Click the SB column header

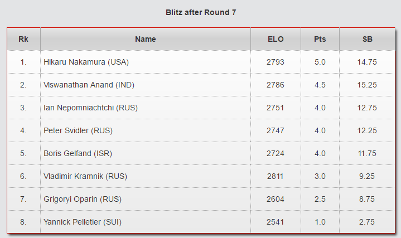367,40
